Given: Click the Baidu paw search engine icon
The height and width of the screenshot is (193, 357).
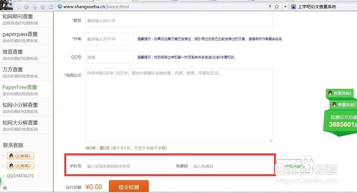Looking at the screenshot, I should click(x=293, y=7).
